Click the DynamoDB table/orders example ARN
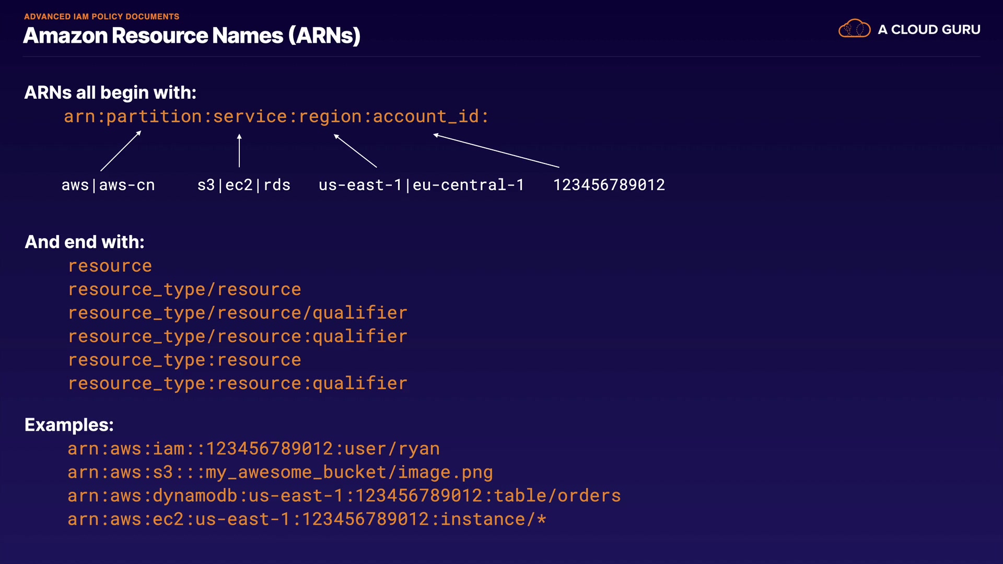 344,496
